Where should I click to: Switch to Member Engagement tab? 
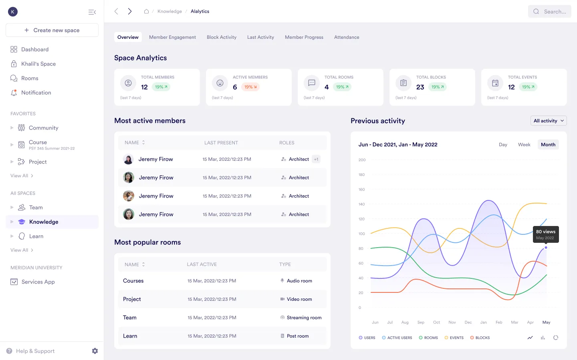click(172, 37)
